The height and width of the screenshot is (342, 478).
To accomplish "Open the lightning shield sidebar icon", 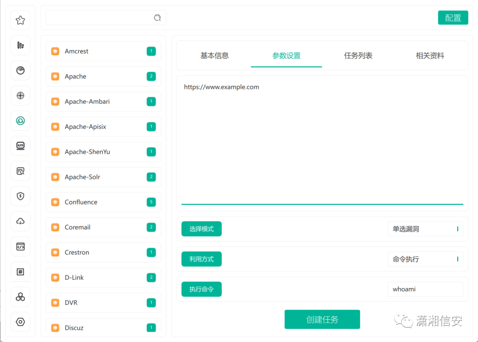I will coord(20,196).
